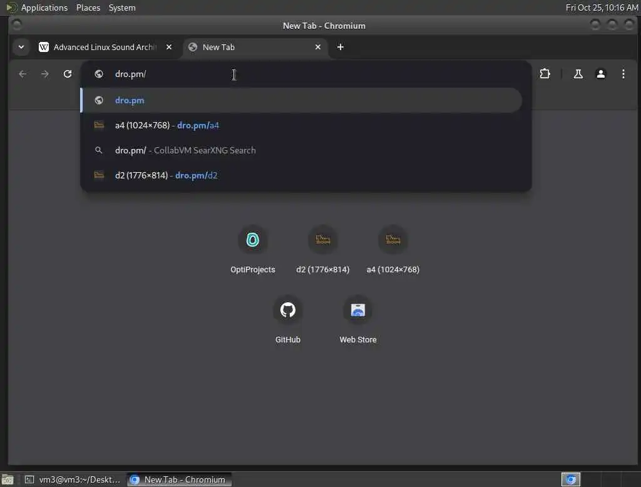
Task: Open the a4 (1024×768) shortcut tile
Action: (393, 249)
